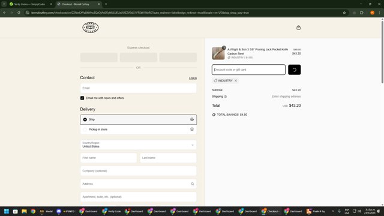Image resolution: width=384 pixels, height=216 pixels.
Task: Close the Checkout browser tab
Action: point(98,4)
